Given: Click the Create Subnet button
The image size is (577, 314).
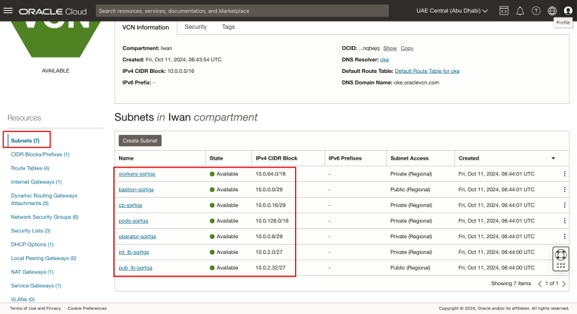Looking at the screenshot, I should pyautogui.click(x=141, y=141).
